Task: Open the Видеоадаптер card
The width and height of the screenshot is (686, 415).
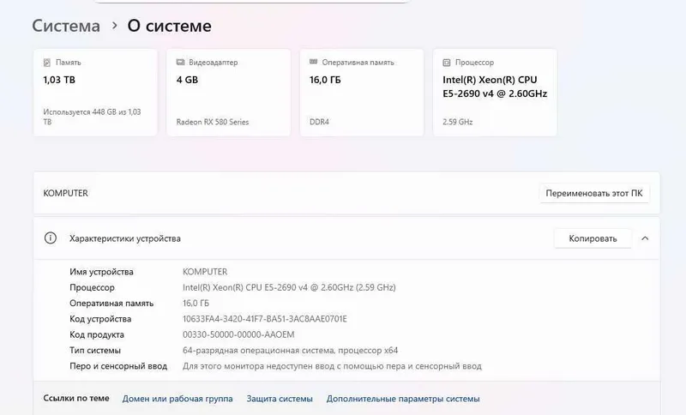Action: click(228, 93)
